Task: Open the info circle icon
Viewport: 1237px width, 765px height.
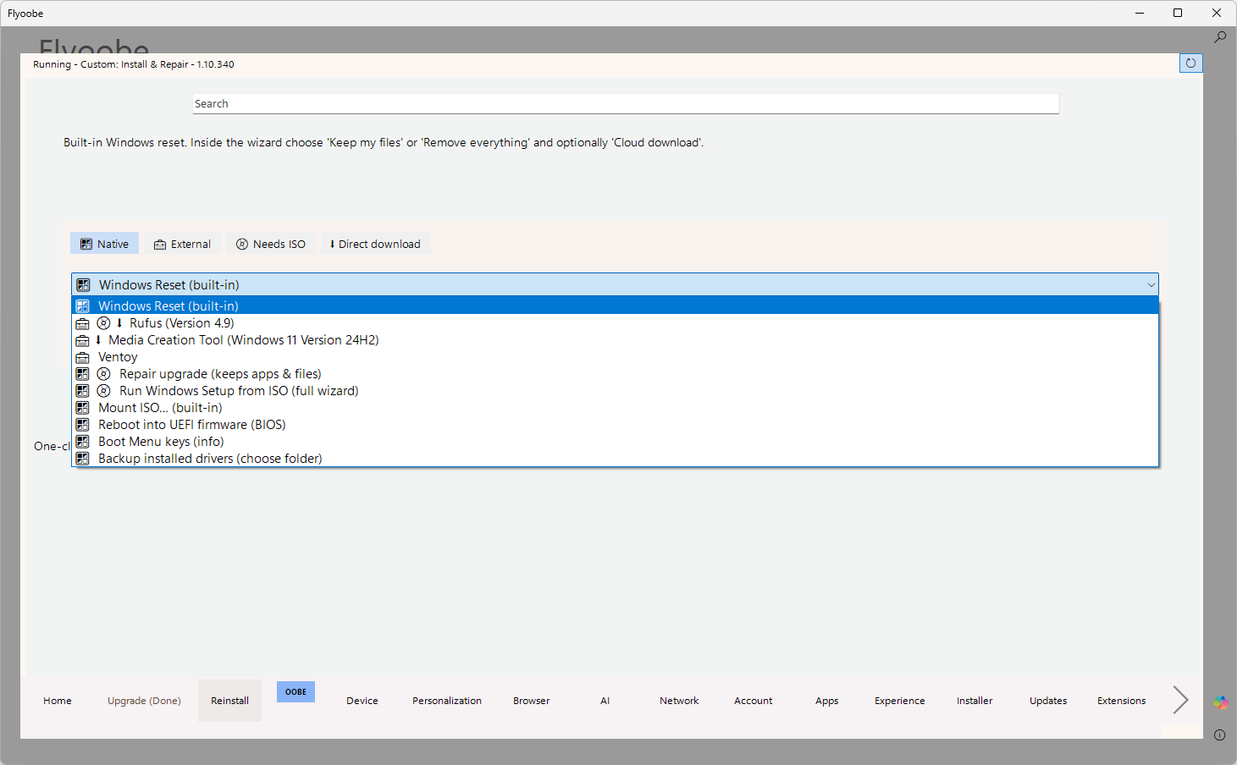Action: click(1219, 735)
